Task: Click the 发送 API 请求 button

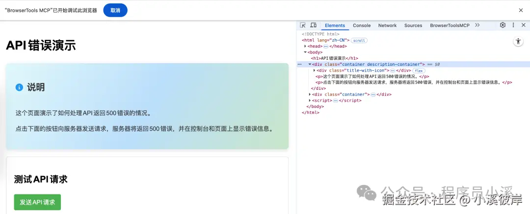Action: point(37,202)
